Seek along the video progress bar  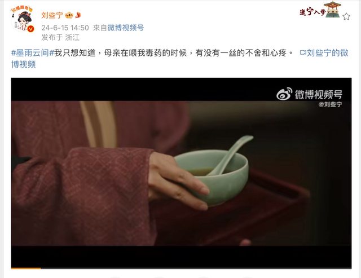click(x=181, y=268)
